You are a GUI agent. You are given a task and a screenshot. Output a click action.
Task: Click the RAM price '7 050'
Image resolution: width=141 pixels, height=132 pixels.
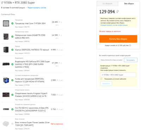coord(53,95)
